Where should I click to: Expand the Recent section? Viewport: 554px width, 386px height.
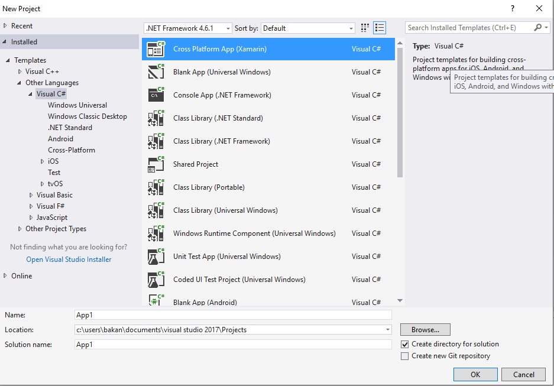click(5, 26)
